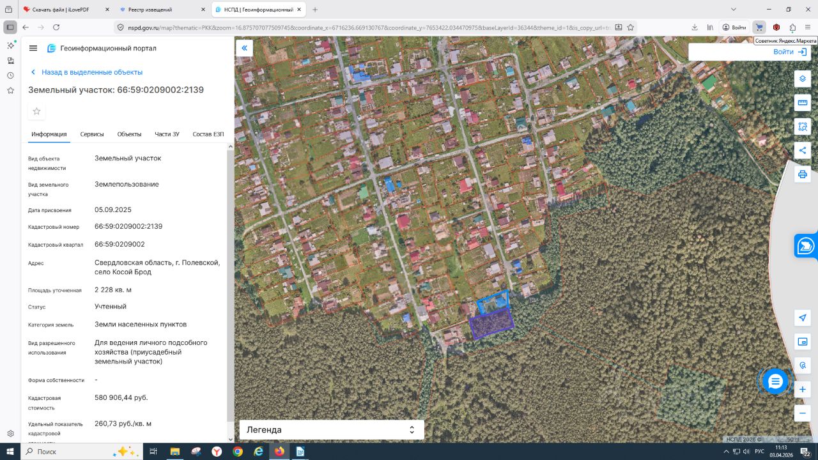
Task: Open File Explorer from the taskbar
Action: pyautogui.click(x=174, y=452)
